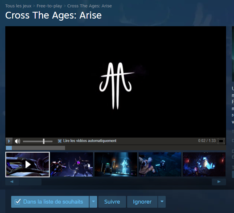Open the glowing blue statue screenshot thumbnail

click(x=116, y=164)
